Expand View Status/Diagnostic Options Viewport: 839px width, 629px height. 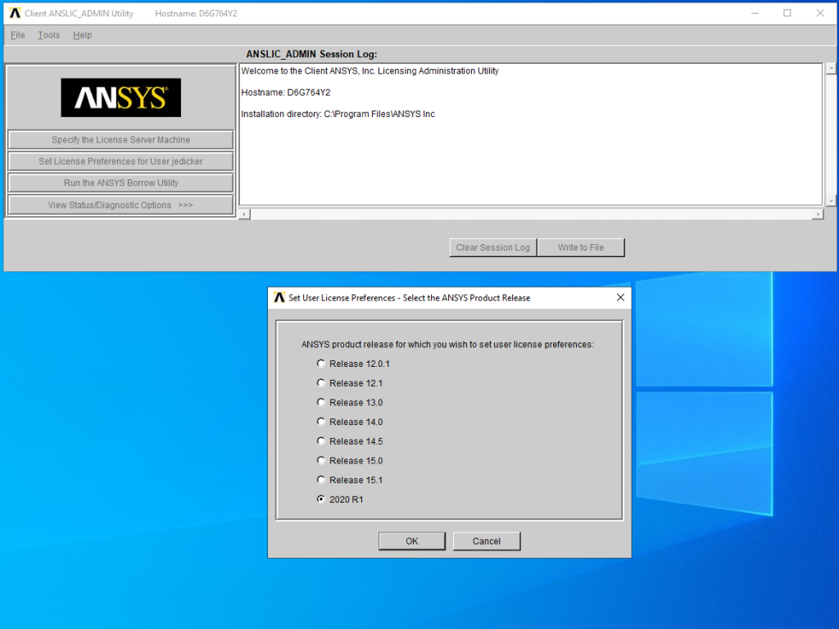point(121,205)
